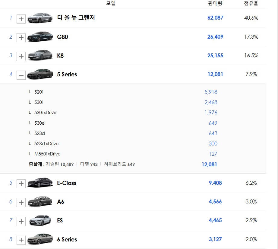Expand the G80 row details
278x249 pixels.
(x=21, y=37)
